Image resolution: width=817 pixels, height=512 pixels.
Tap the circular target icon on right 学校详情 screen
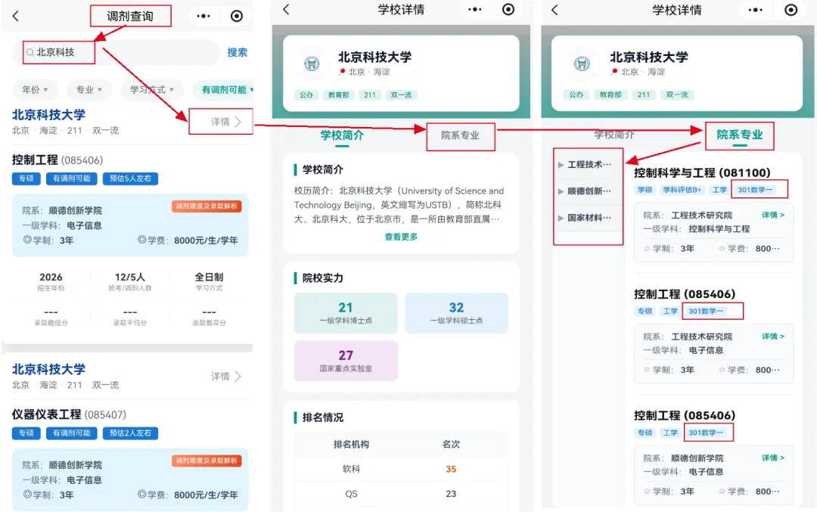(791, 10)
